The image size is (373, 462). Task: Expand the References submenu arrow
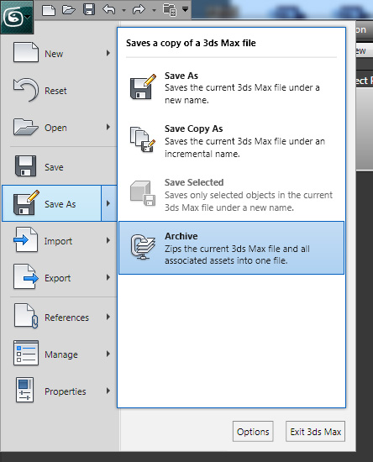click(x=108, y=317)
